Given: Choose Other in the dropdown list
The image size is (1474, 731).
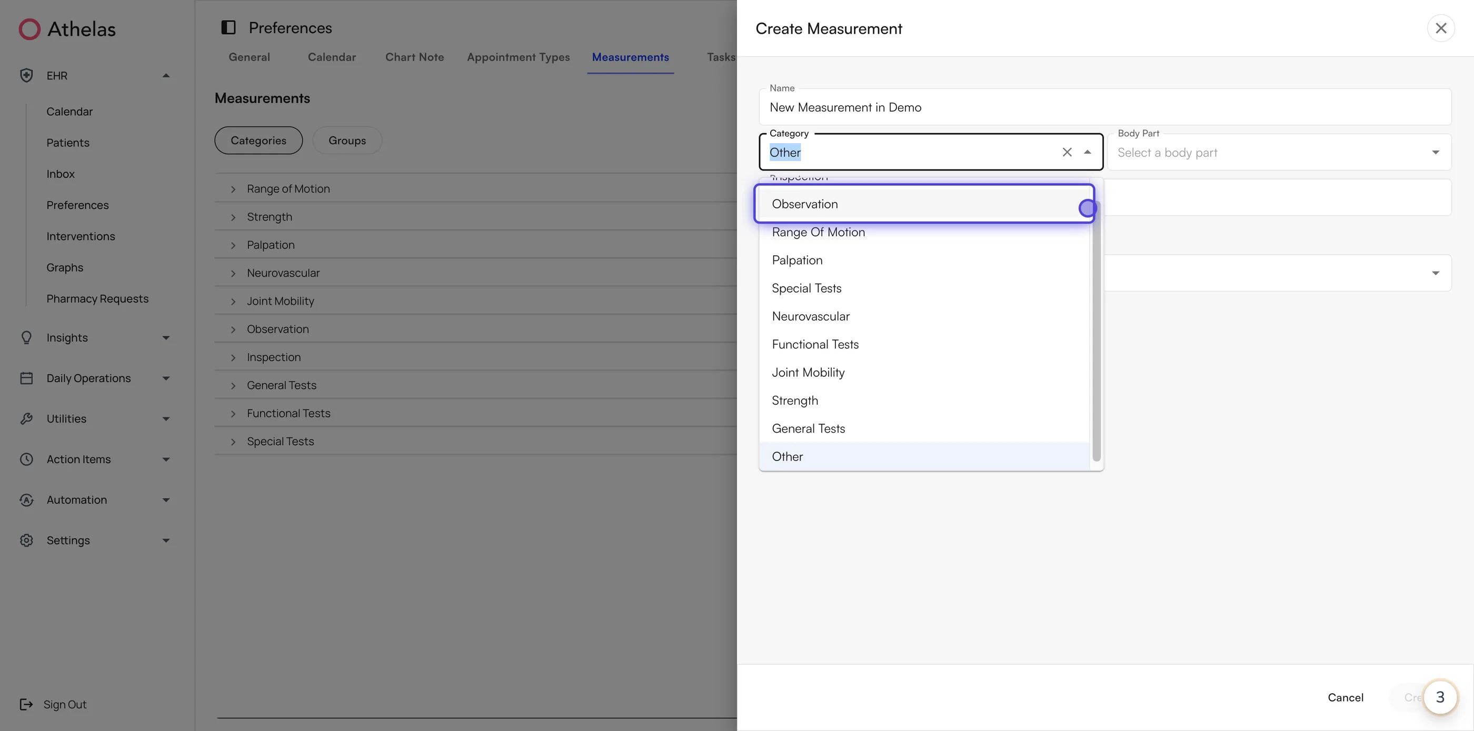Looking at the screenshot, I should click(x=923, y=456).
